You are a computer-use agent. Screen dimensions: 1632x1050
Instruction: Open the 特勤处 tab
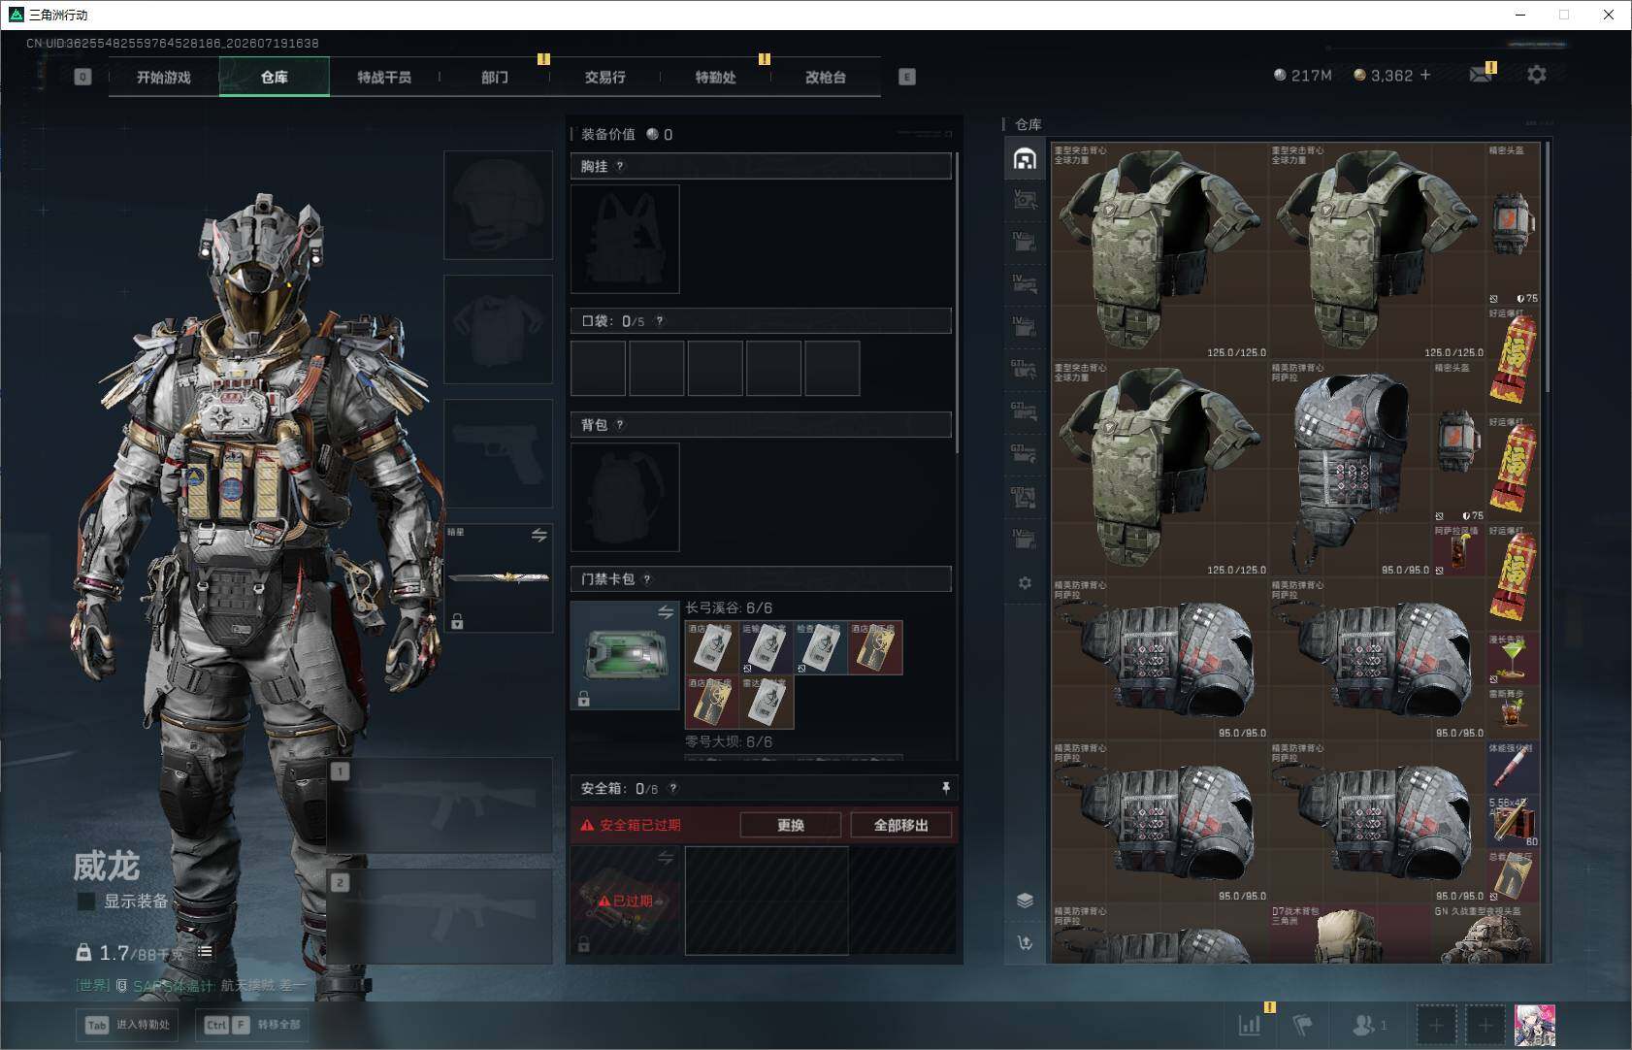click(715, 77)
